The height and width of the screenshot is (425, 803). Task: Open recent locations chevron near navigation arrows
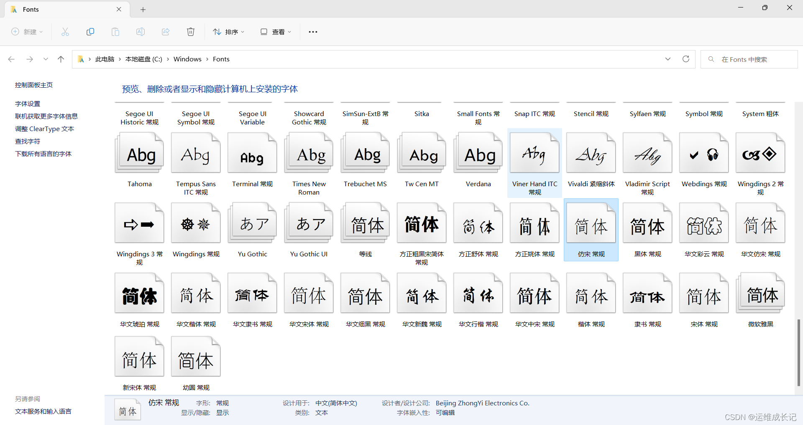46,59
